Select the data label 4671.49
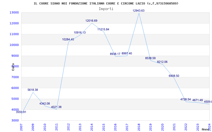Image resolution: width=212 pixels, height=132 pixels. coord(197,100)
